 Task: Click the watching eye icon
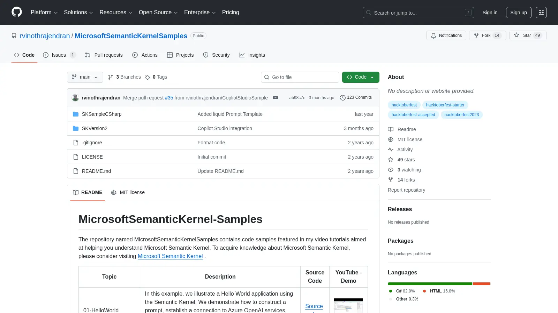click(391, 170)
